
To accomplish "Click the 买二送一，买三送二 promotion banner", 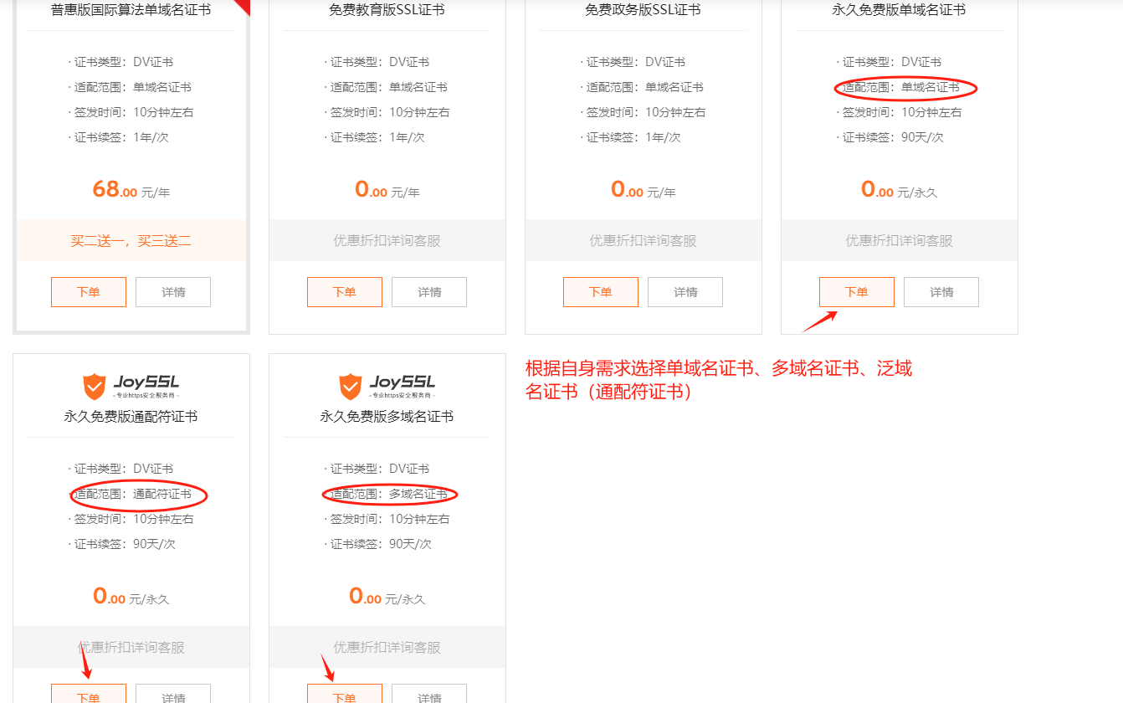I will 131,241.
